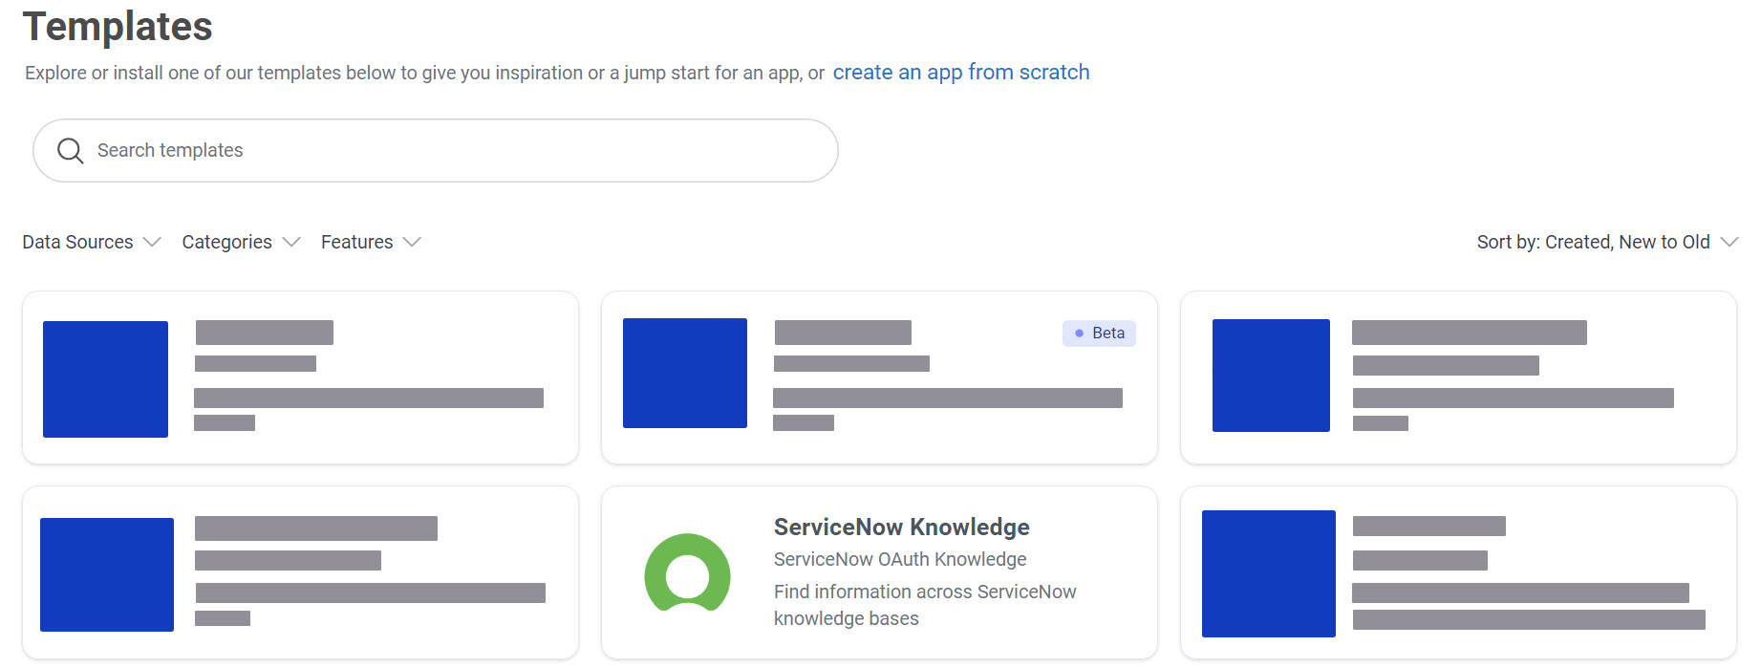Screen dimensions: 1761x668
Task: Click the Beta badge on template card
Action: coord(1099,333)
